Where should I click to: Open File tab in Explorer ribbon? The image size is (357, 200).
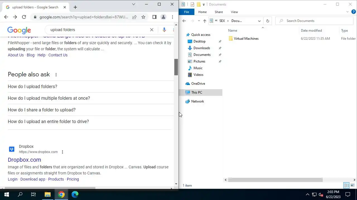tap(187, 12)
